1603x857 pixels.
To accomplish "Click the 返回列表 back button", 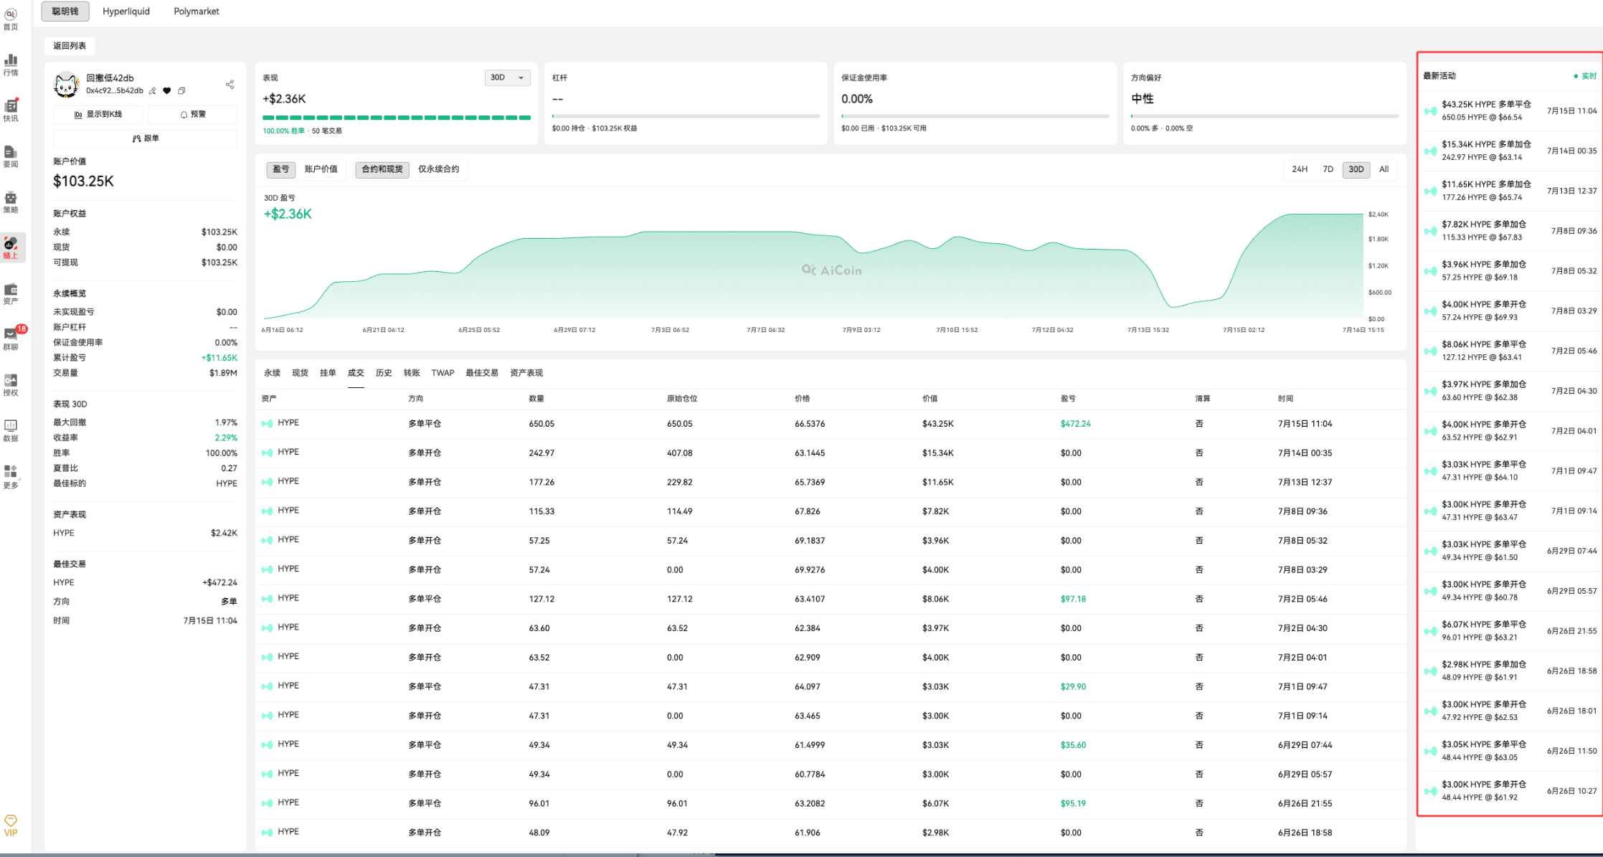I will point(70,46).
